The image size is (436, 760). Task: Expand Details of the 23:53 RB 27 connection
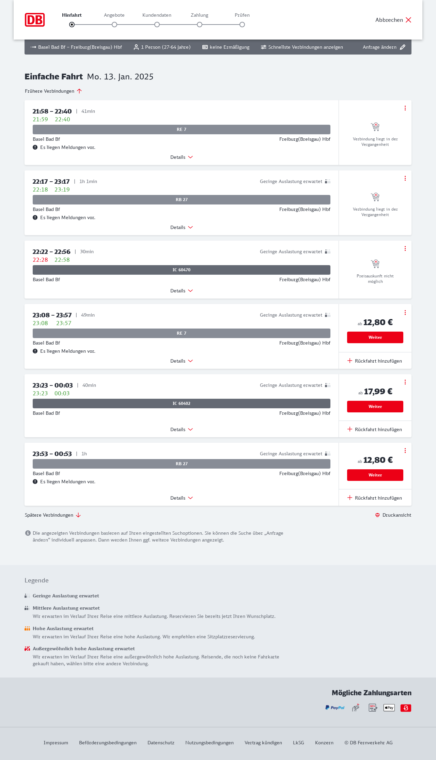(x=182, y=498)
